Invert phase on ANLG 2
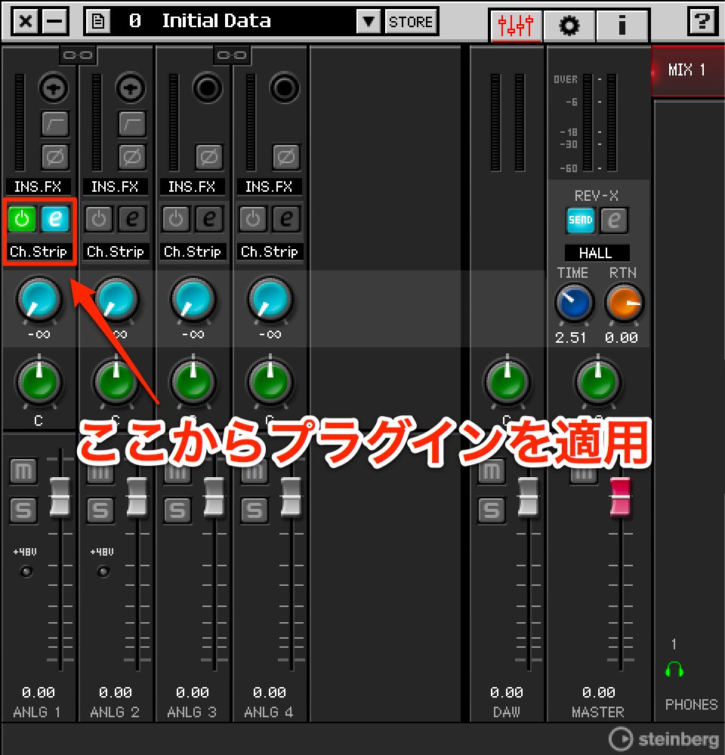Viewport: 725px width, 755px height. coord(132,156)
